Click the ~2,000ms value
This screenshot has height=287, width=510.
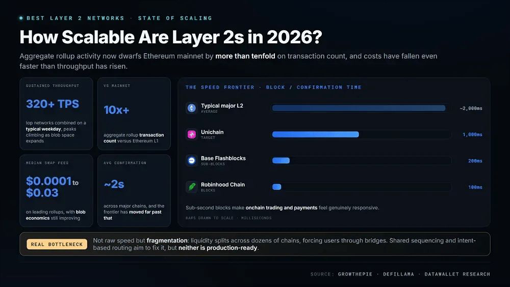click(471, 108)
